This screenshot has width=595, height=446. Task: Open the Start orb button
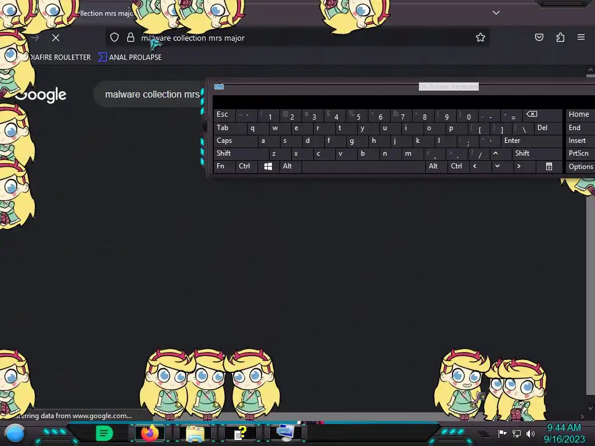click(15, 434)
